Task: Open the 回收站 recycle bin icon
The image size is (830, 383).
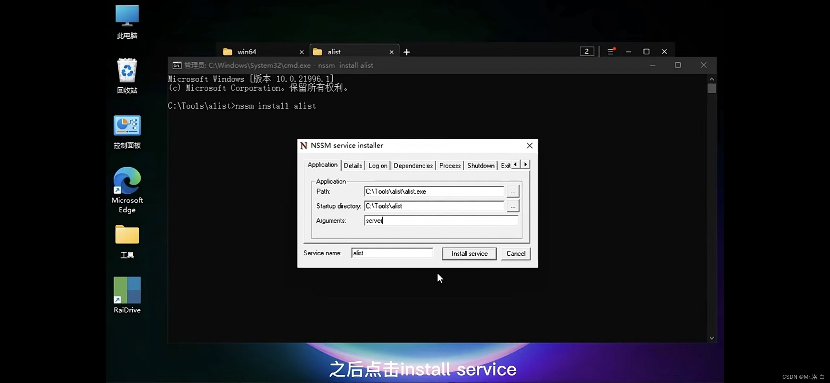Action: click(x=127, y=71)
